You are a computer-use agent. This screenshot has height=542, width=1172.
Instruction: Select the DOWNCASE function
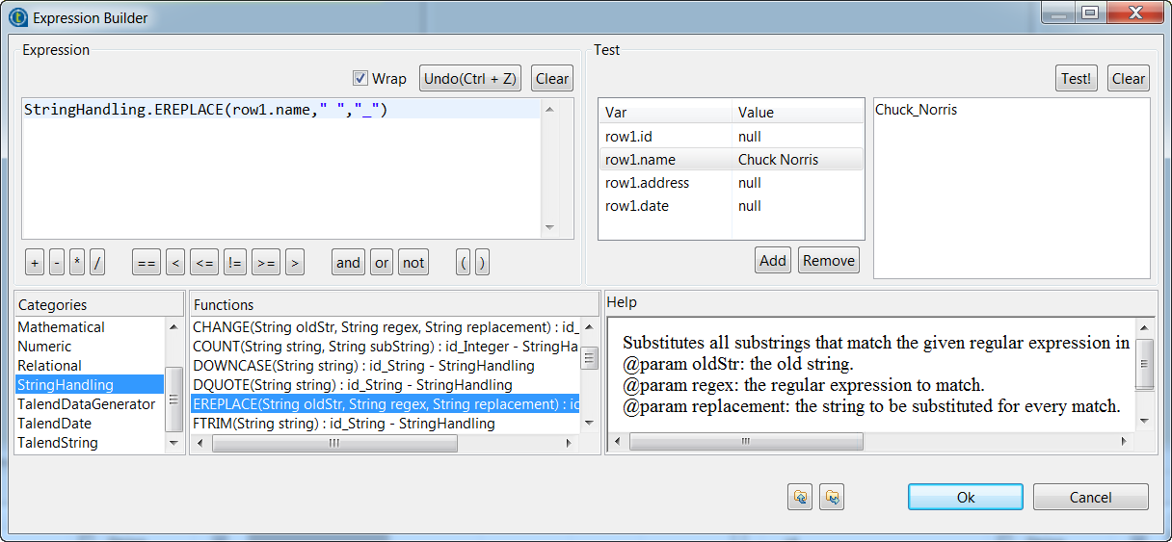pyautogui.click(x=386, y=366)
